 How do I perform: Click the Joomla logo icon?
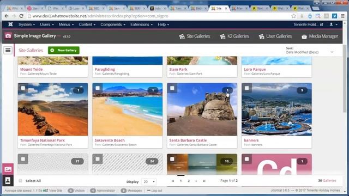coord(10,24)
